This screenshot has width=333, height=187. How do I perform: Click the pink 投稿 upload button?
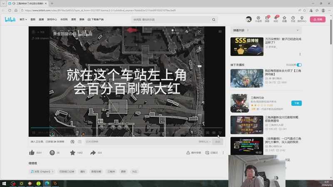point(318,19)
